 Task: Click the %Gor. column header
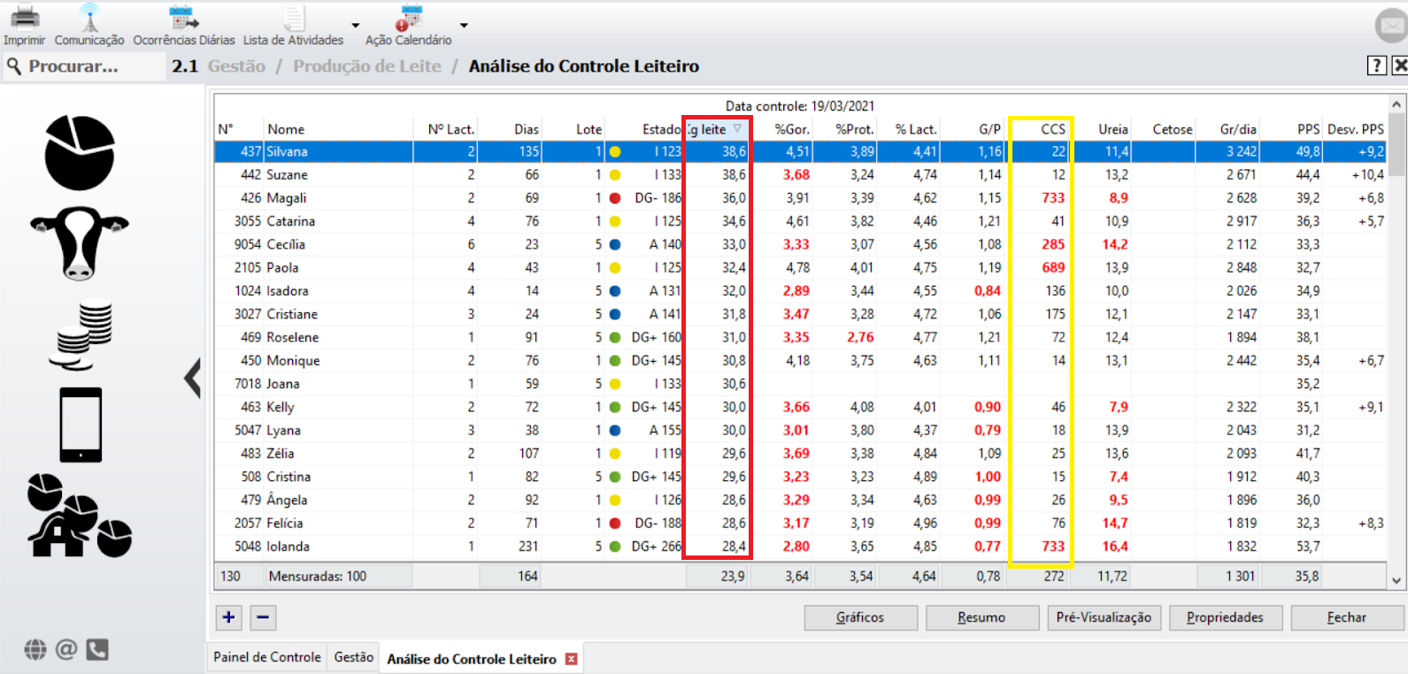point(782,129)
